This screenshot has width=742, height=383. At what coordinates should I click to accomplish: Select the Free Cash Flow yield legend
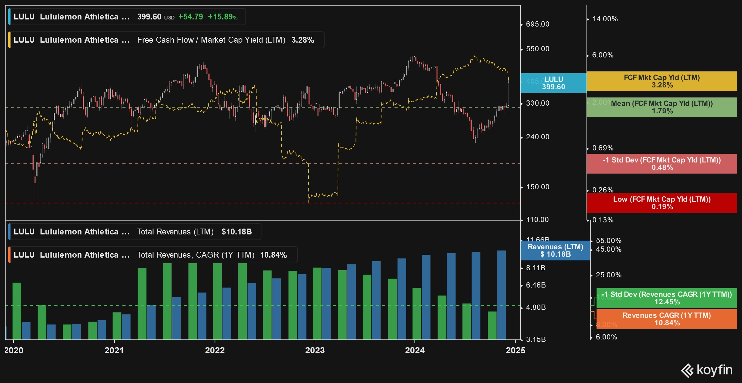tap(166, 40)
